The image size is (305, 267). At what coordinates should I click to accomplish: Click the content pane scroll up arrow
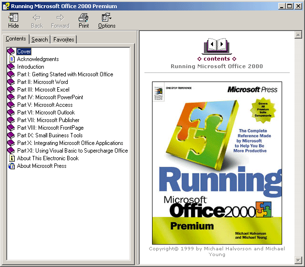click(x=298, y=35)
